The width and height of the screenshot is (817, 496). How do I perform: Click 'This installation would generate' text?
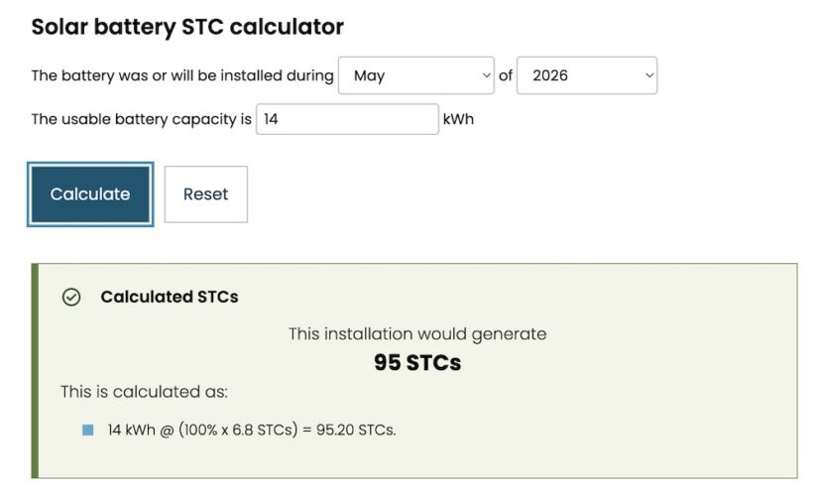click(x=417, y=333)
